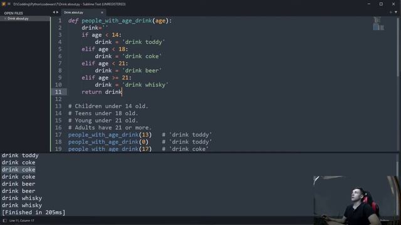This screenshot has height=225, width=401.
Task: Open the hamburger menu in the title bar
Action: 9,4
